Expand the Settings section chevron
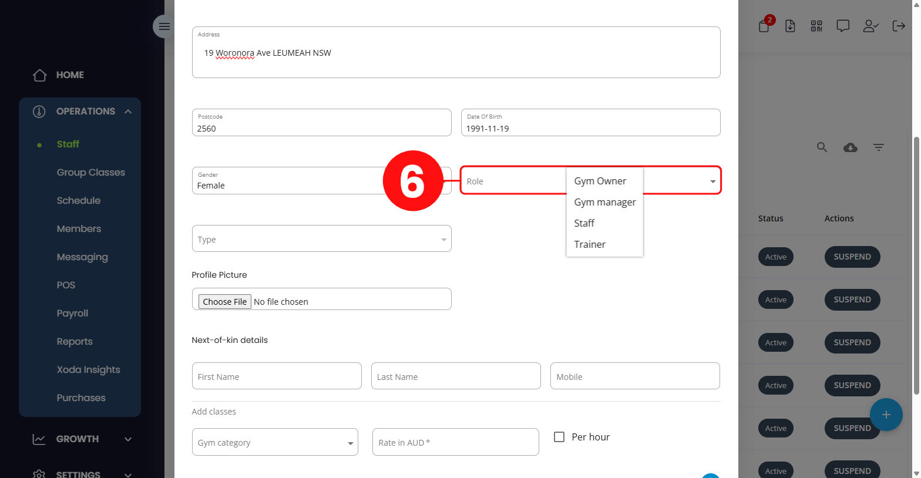Viewport: 921px width, 478px height. pyautogui.click(x=128, y=474)
